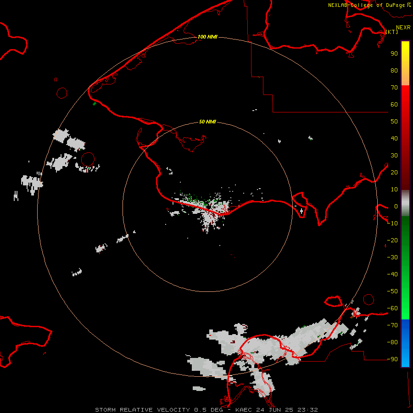Select the positive 50 value on velocity scale
The image size is (413, 413).
coord(394,122)
